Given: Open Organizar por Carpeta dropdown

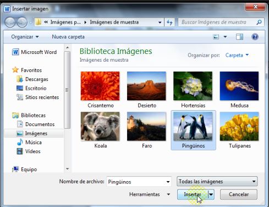Looking at the screenshot, I should click(237, 55).
